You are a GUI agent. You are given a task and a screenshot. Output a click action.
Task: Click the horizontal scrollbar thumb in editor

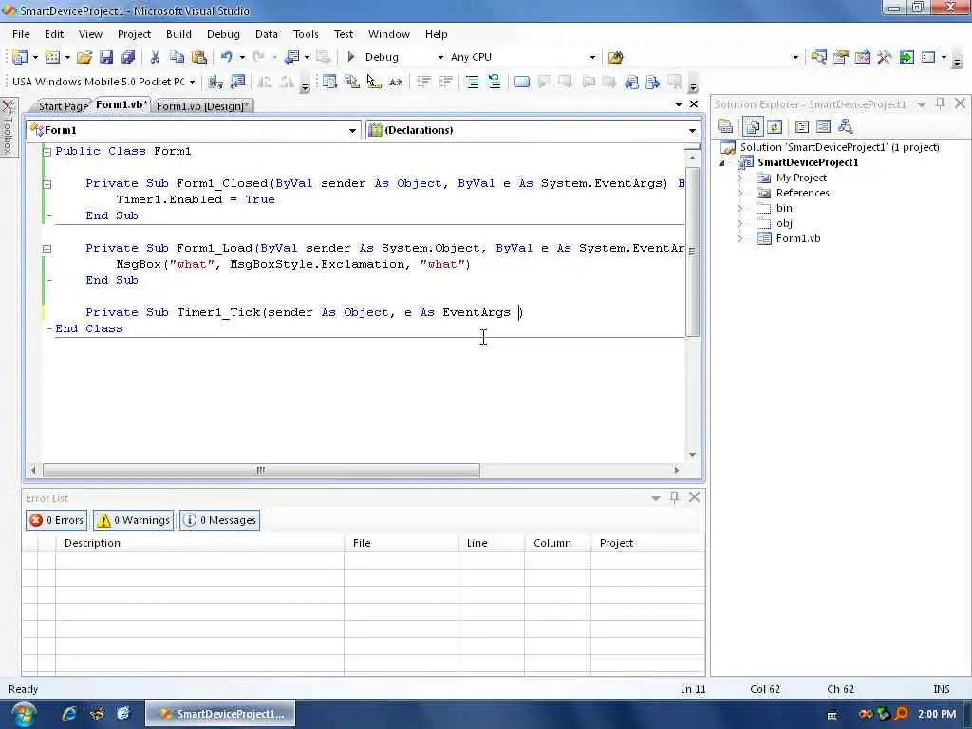pyautogui.click(x=261, y=470)
